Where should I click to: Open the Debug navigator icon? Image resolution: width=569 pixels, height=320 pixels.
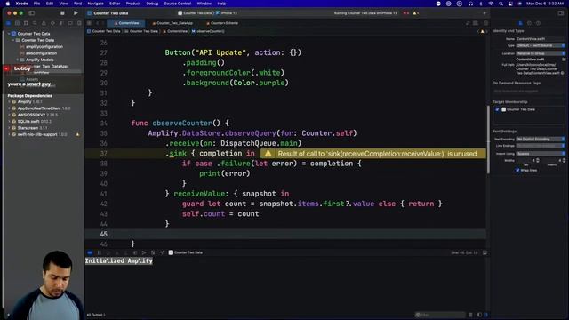coord(61,23)
